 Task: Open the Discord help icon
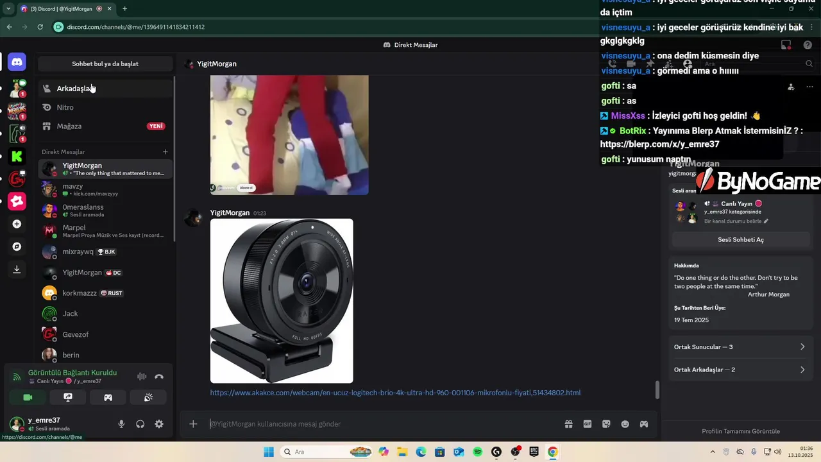click(808, 45)
